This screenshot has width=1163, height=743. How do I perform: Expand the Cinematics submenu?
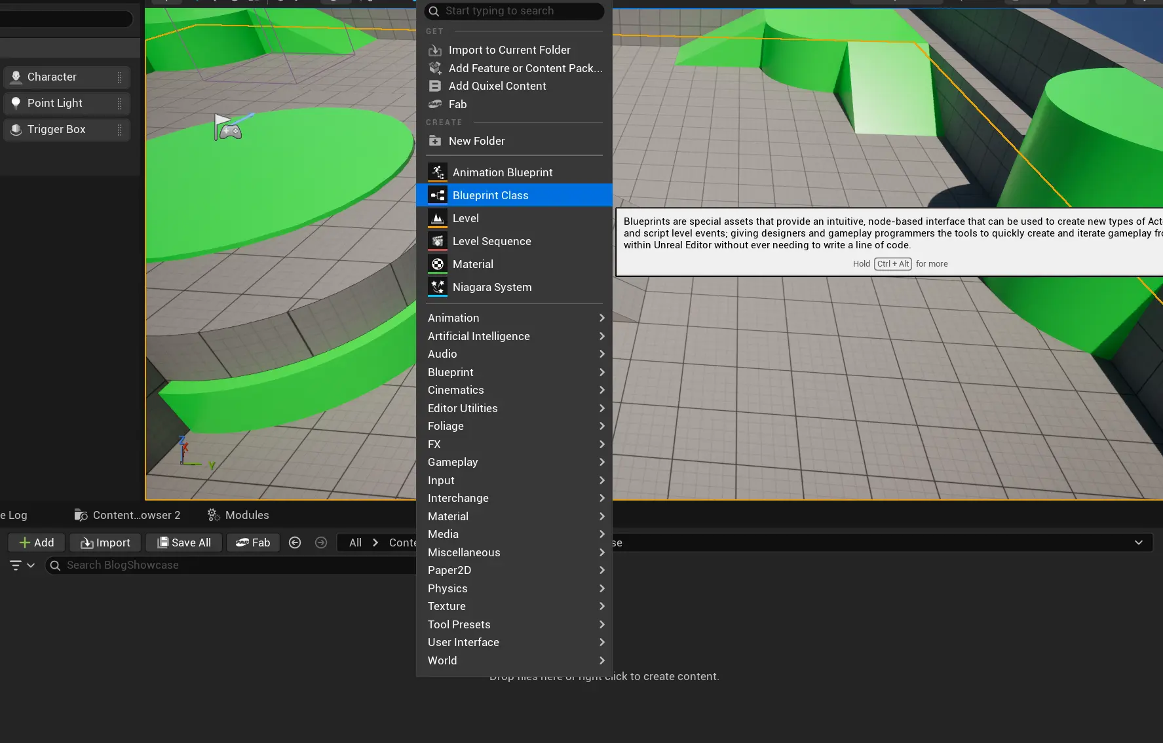514,390
